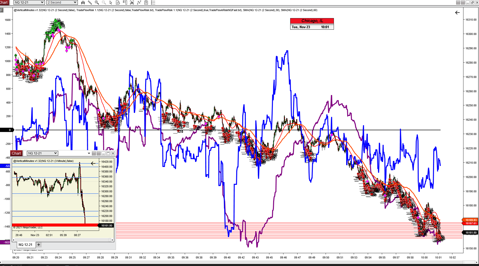Click second grey link button in mini chart window

tap(99, 153)
